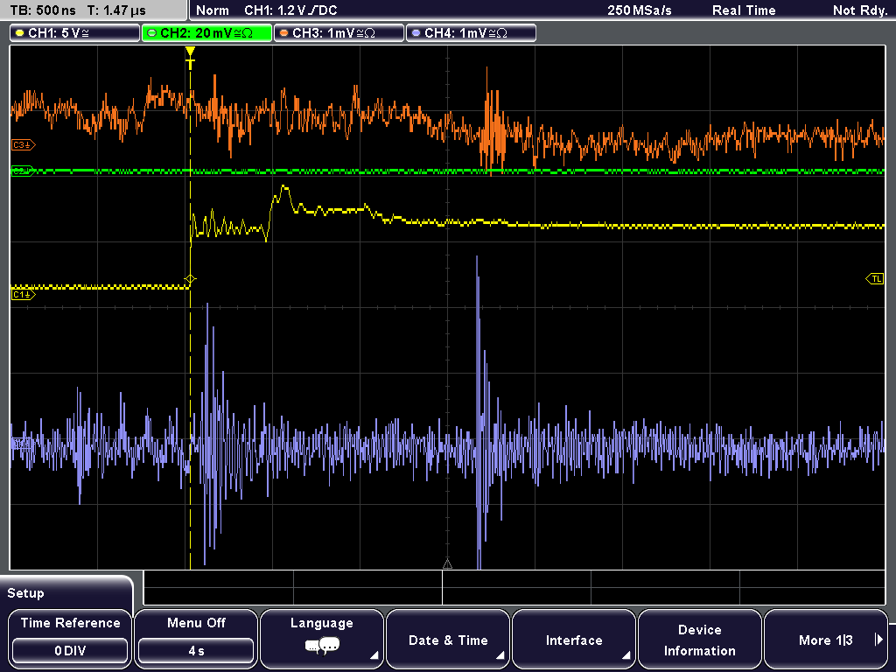Click the More page arrow icon

(x=878, y=640)
